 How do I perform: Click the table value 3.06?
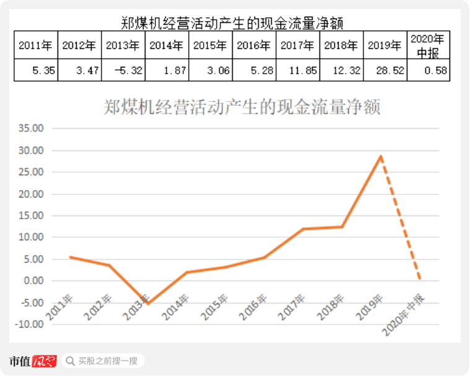(219, 71)
